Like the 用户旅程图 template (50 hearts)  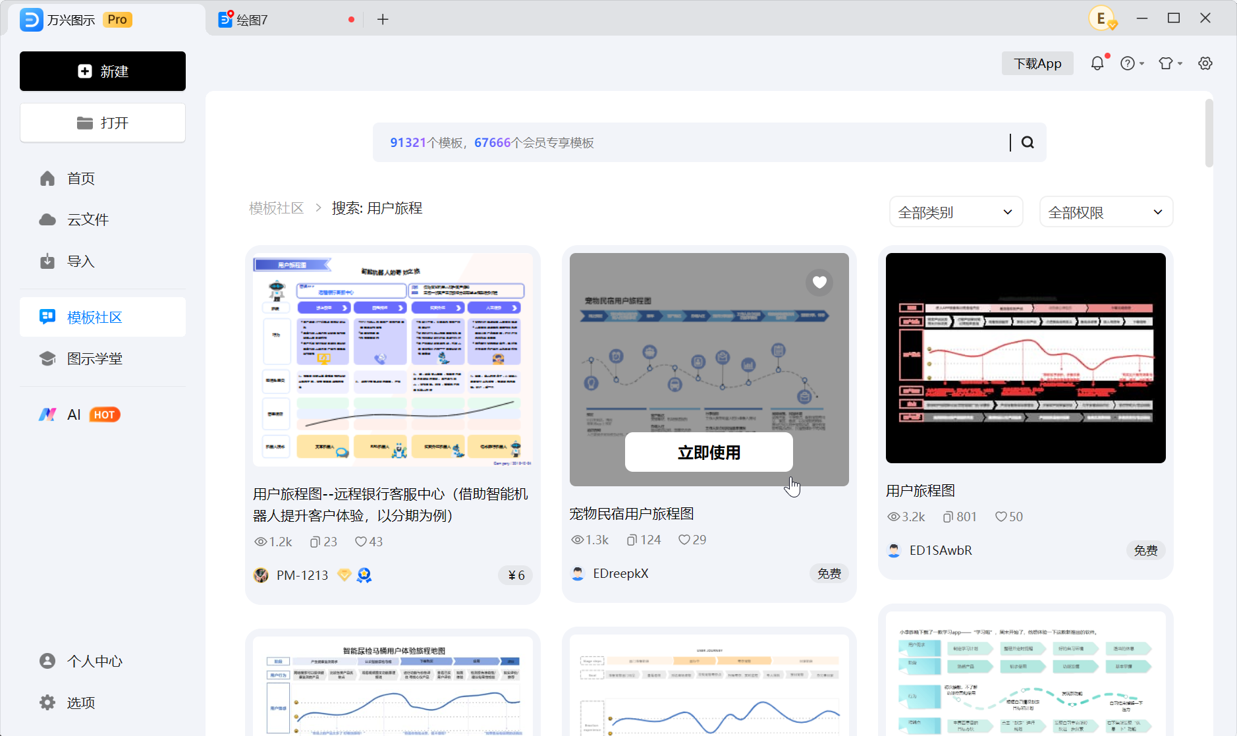click(1001, 517)
